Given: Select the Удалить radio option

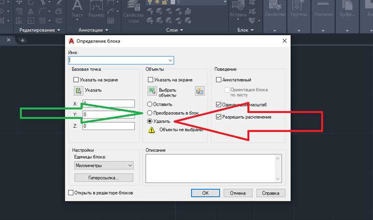Looking at the screenshot, I should click(x=149, y=121).
